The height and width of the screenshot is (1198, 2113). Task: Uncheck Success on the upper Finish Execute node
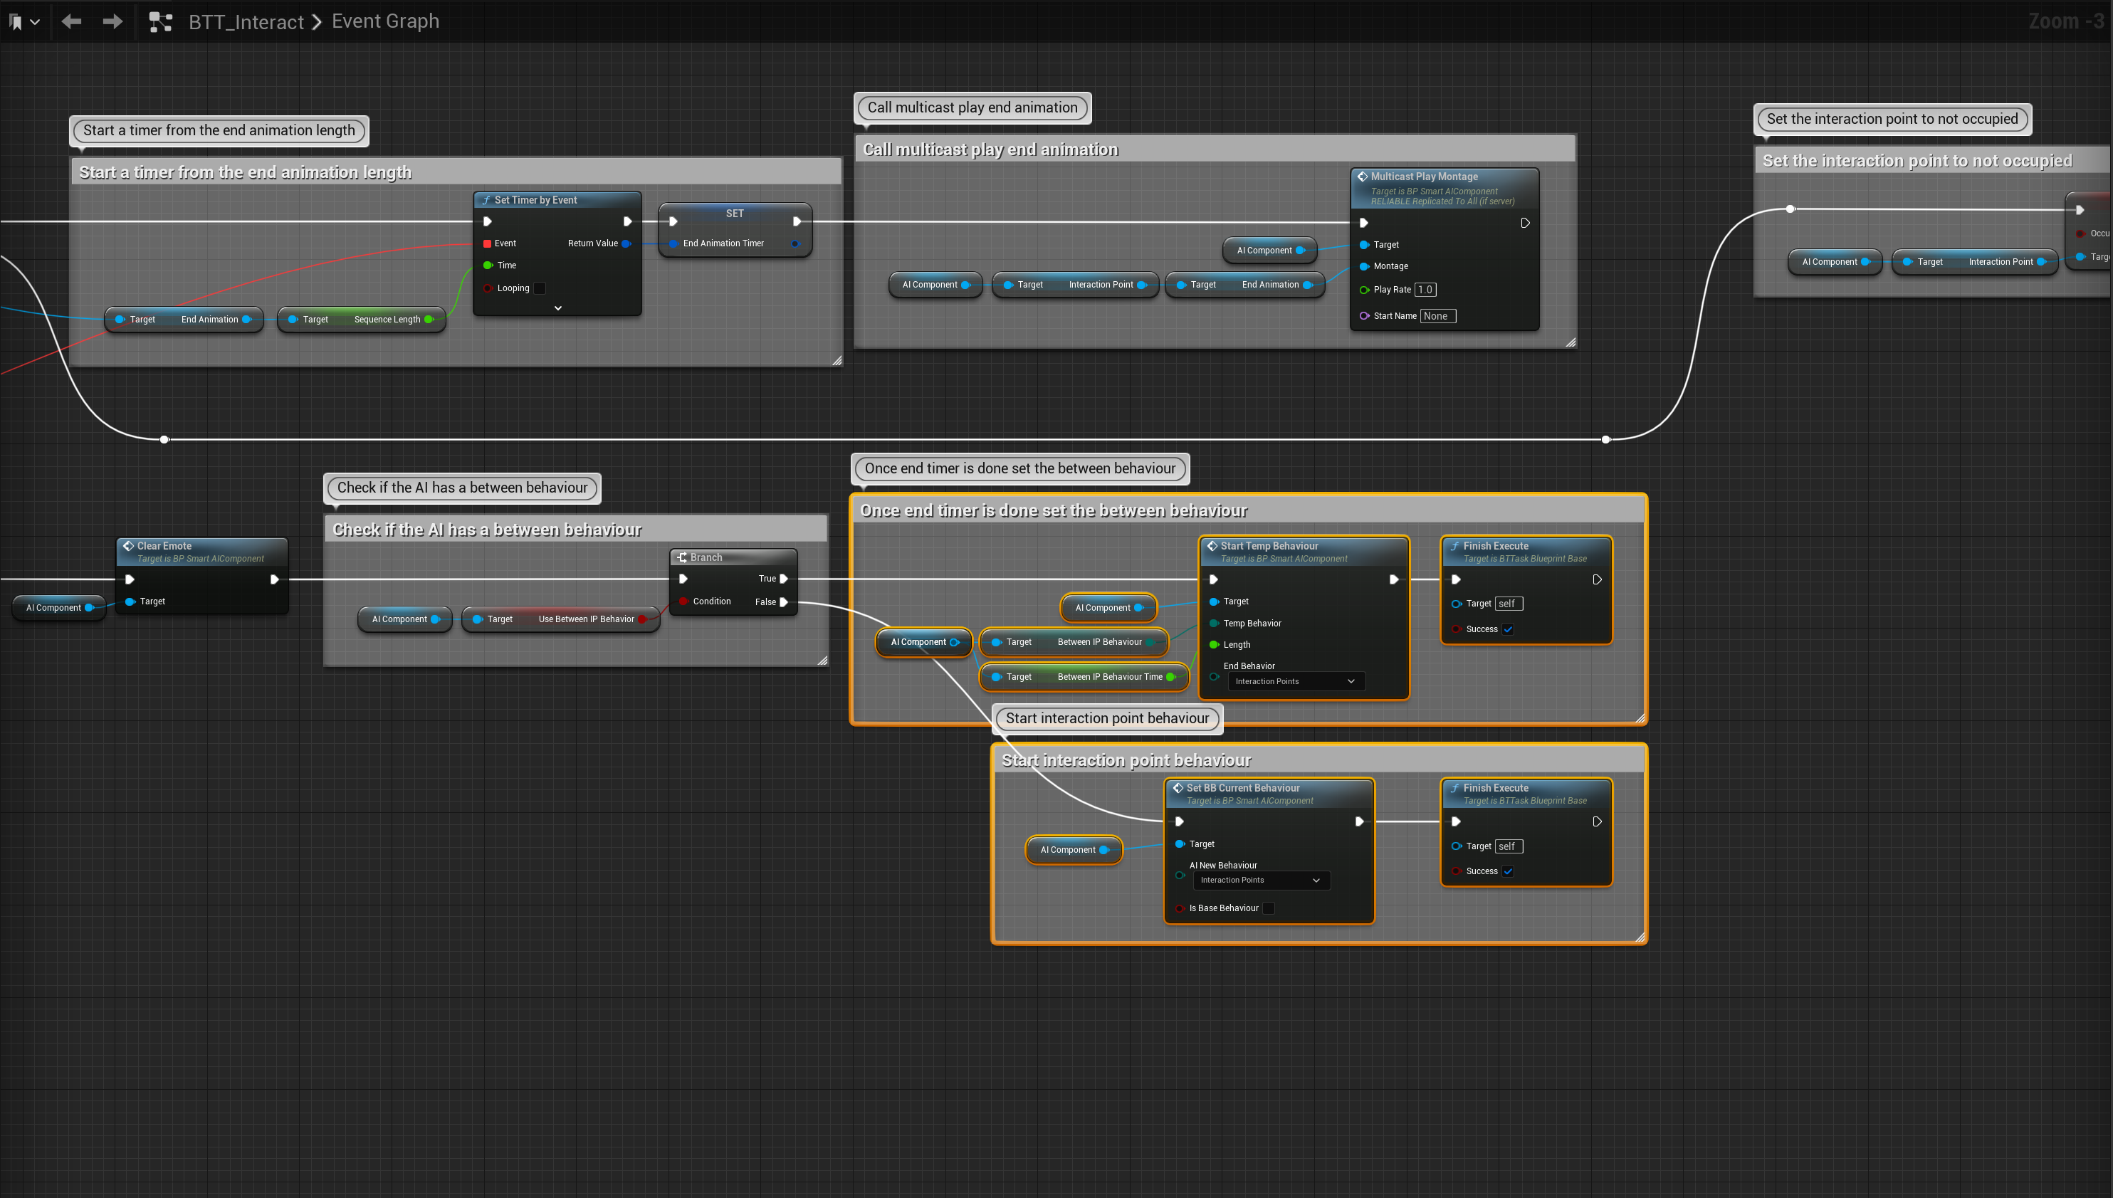tap(1507, 629)
